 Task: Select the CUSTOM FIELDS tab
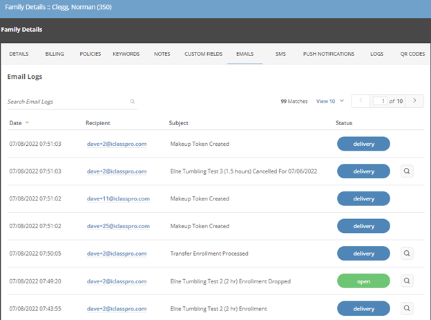pos(203,54)
